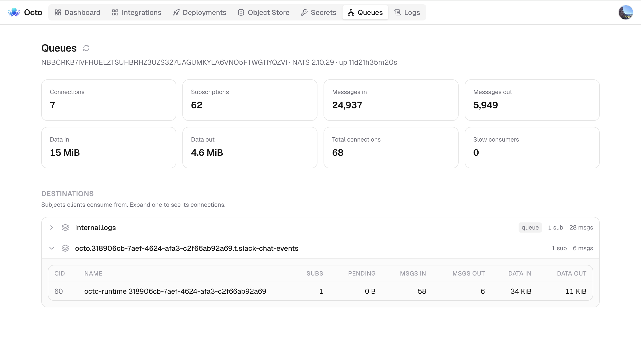
Task: Click the PENDING column header
Action: click(x=362, y=274)
